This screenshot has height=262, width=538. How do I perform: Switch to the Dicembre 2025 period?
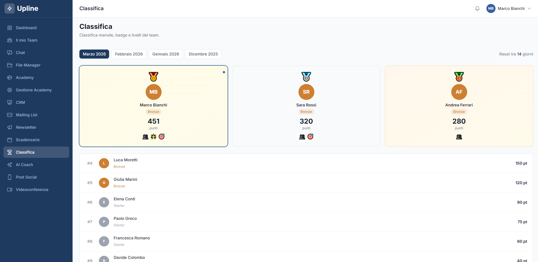pyautogui.click(x=203, y=54)
